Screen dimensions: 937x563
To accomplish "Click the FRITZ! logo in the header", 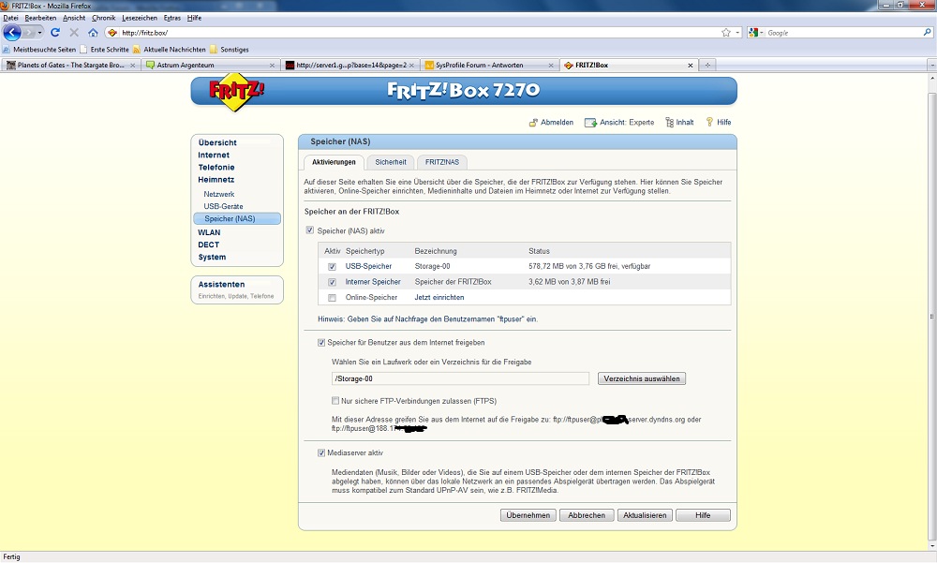I will pos(236,91).
